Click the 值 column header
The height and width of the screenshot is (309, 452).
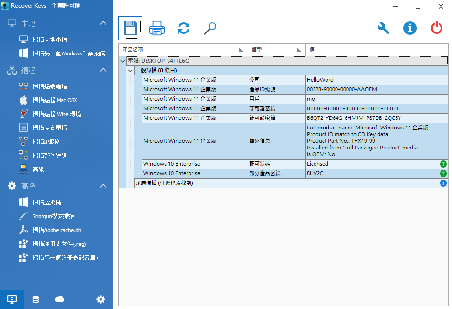pos(377,50)
